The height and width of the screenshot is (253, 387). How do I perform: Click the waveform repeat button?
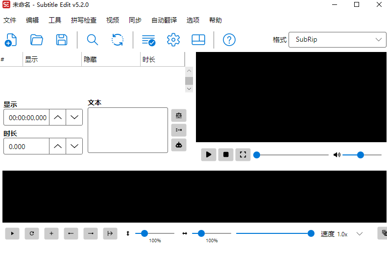(x=32, y=233)
